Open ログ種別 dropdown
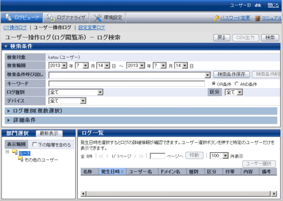The height and width of the screenshot is (201, 283). [x=76, y=92]
